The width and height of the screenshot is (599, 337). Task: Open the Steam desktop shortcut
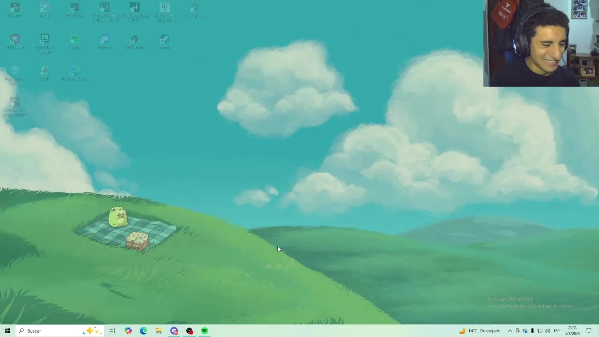[164, 41]
